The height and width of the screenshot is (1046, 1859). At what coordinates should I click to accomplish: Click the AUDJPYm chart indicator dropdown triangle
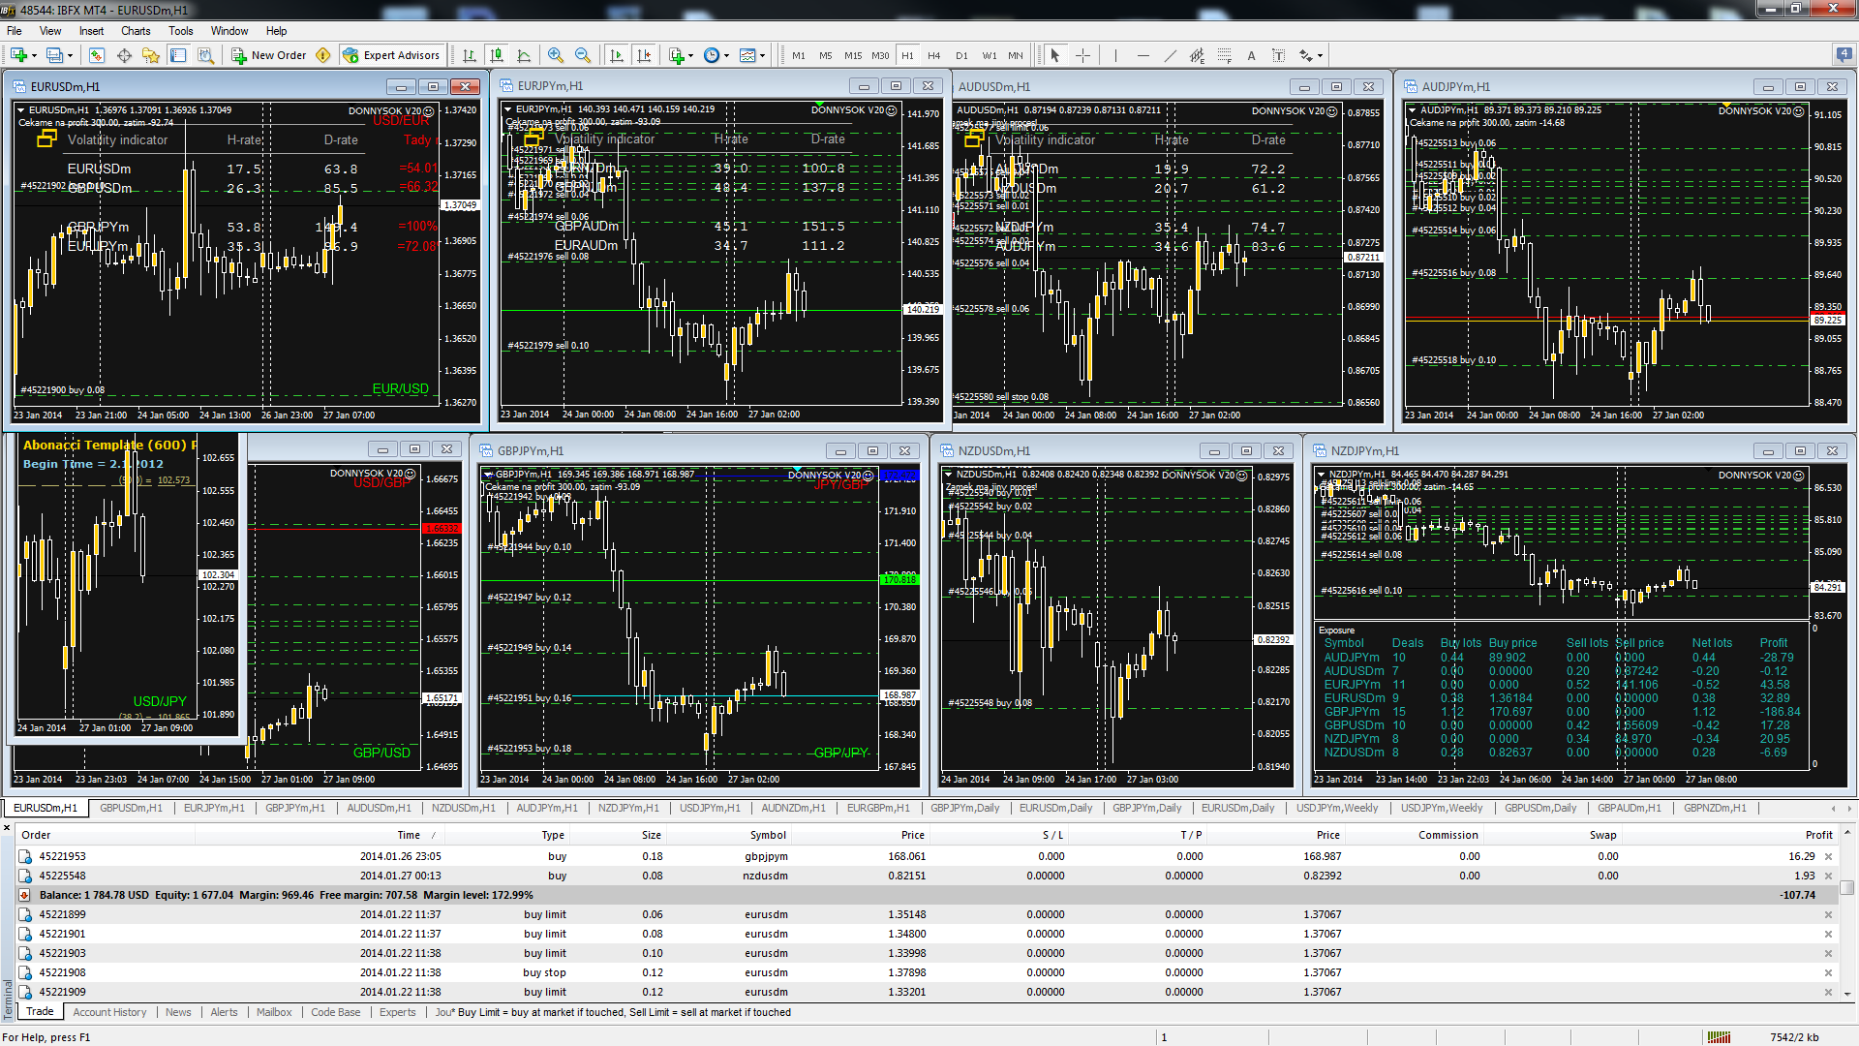[x=1412, y=110]
